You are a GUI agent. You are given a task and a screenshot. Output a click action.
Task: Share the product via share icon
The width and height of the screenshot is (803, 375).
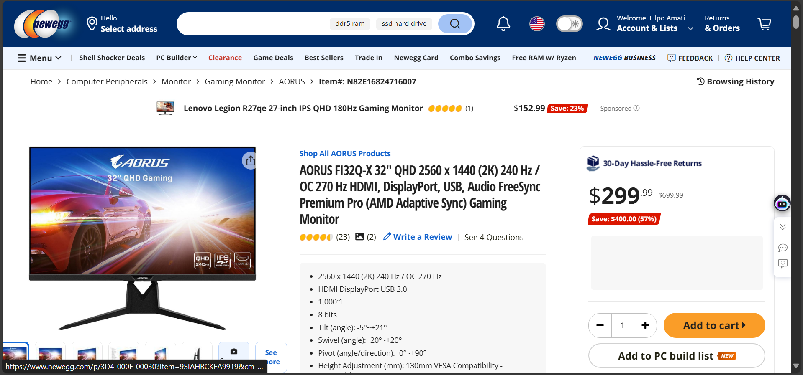point(250,160)
